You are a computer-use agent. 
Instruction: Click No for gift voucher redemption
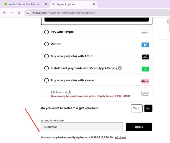(x=148, y=108)
